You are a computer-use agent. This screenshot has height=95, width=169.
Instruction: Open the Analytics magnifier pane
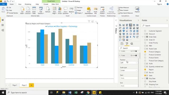[132, 44]
